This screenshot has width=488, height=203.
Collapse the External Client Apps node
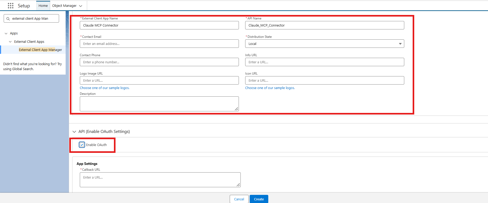[10, 42]
